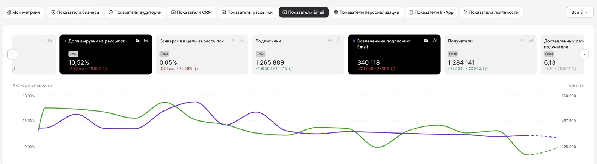Viewport: 597px width, 164px height.
Task: Show previous metric cards with left arrow
Action: tap(12, 54)
